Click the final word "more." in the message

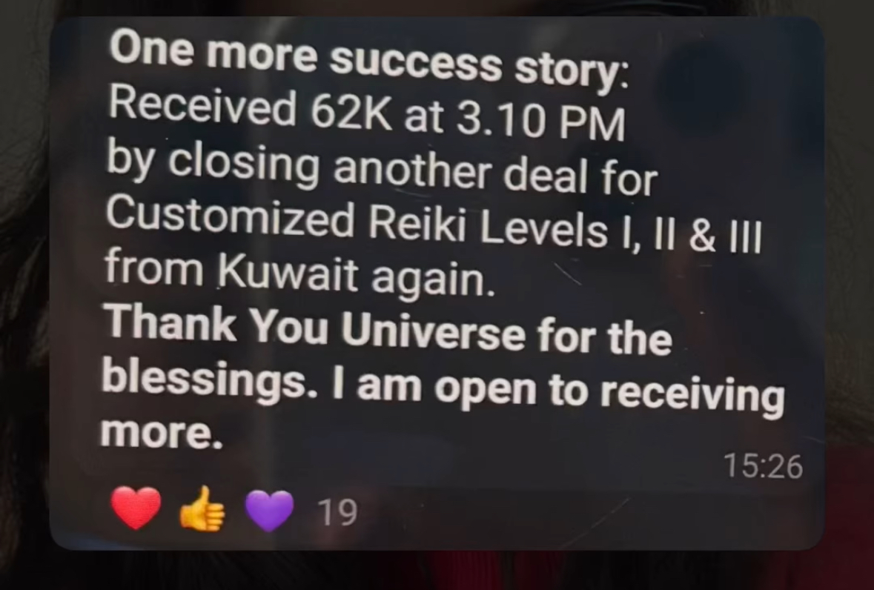(162, 431)
